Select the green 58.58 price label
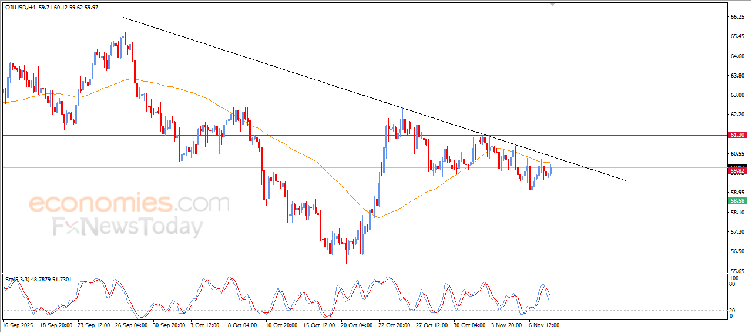The width and height of the screenshot is (752, 333). click(737, 201)
